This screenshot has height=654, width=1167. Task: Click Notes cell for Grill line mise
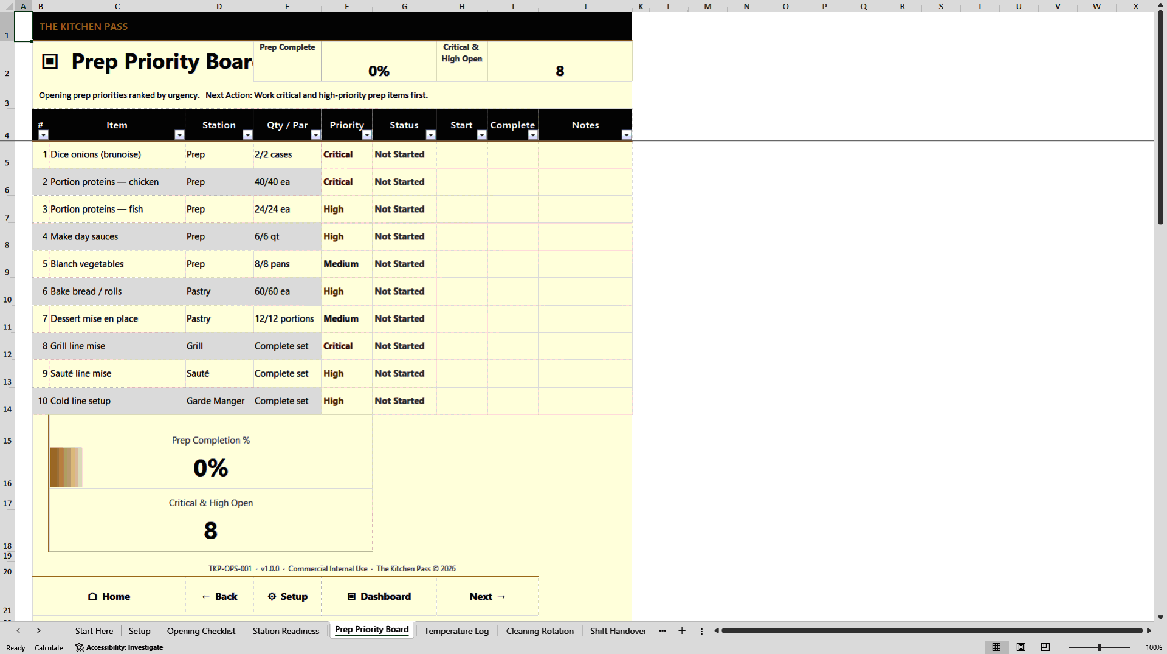click(585, 346)
